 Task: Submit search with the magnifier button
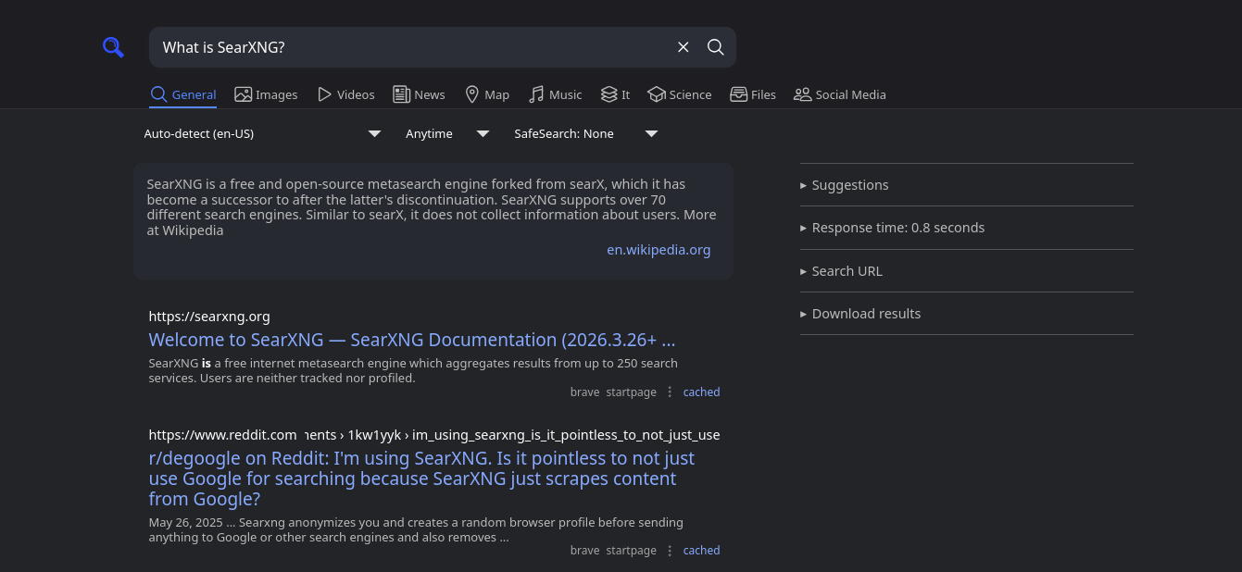(716, 47)
